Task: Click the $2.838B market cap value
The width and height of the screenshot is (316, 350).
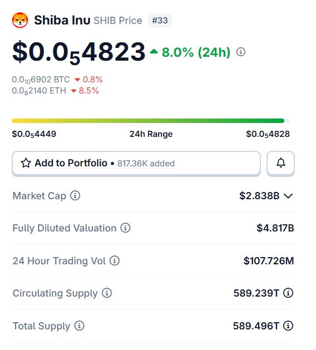Action: pyautogui.click(x=259, y=195)
